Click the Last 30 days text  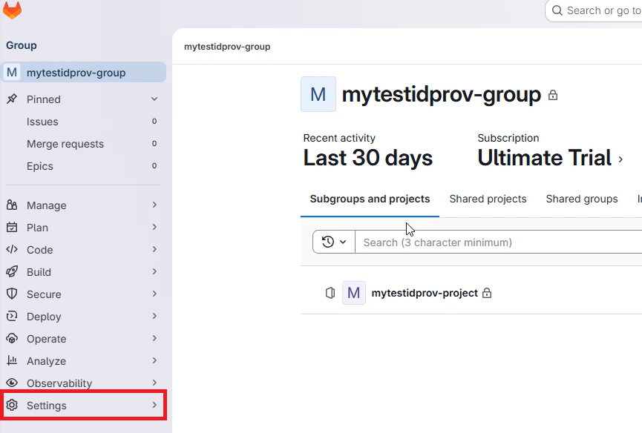(367, 158)
